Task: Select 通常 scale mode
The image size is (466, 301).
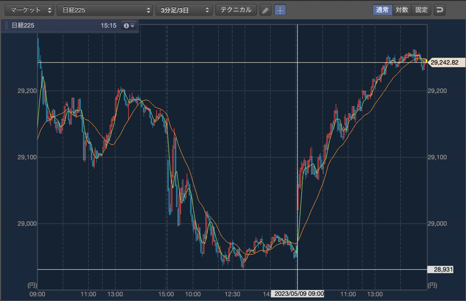Action: click(383, 10)
